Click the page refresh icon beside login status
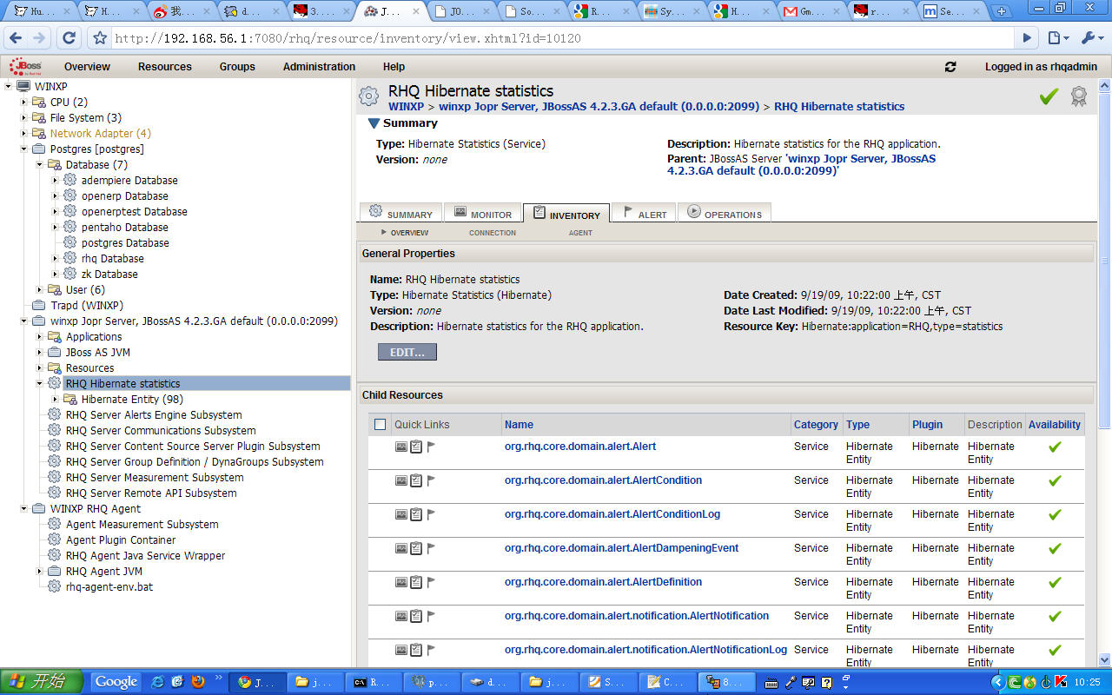 [950, 67]
